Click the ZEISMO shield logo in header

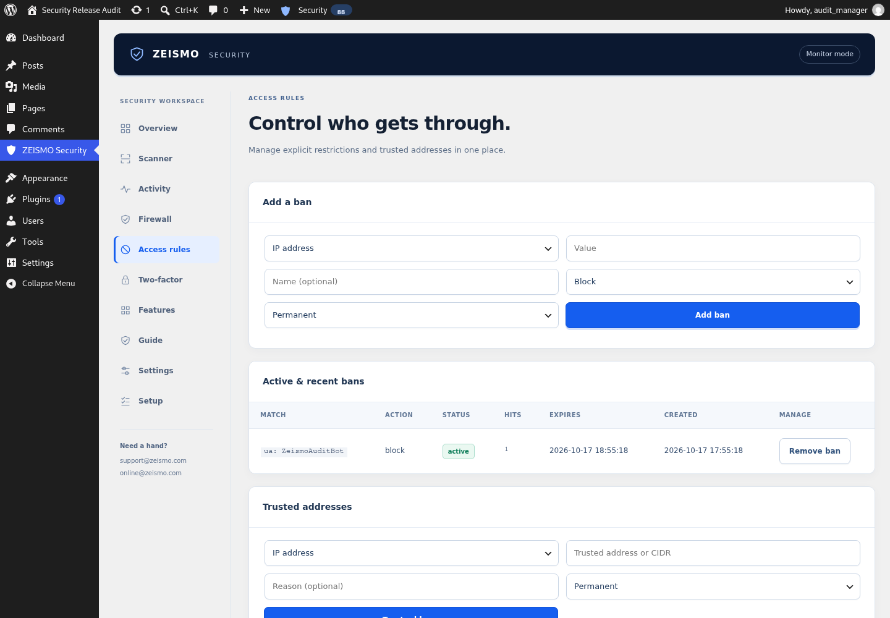tap(137, 54)
